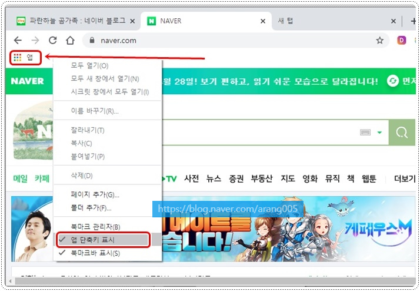Open the purple D profile icon
The height and width of the screenshot is (291, 420).
click(401, 40)
